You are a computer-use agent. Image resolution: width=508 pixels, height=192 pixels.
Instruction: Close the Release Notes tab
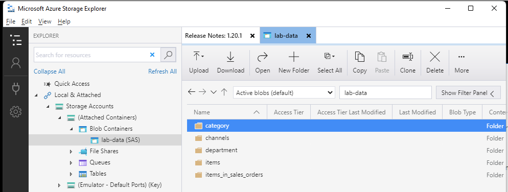pyautogui.click(x=252, y=36)
